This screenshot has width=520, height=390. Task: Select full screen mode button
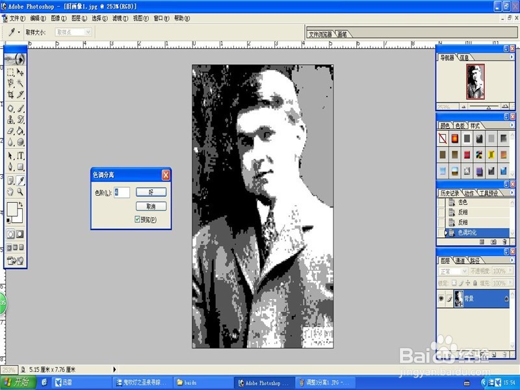(21, 248)
